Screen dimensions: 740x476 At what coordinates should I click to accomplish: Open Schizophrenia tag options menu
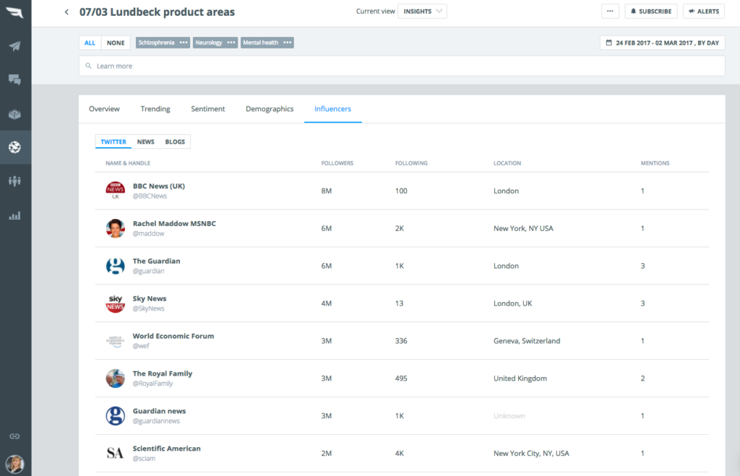click(x=184, y=43)
